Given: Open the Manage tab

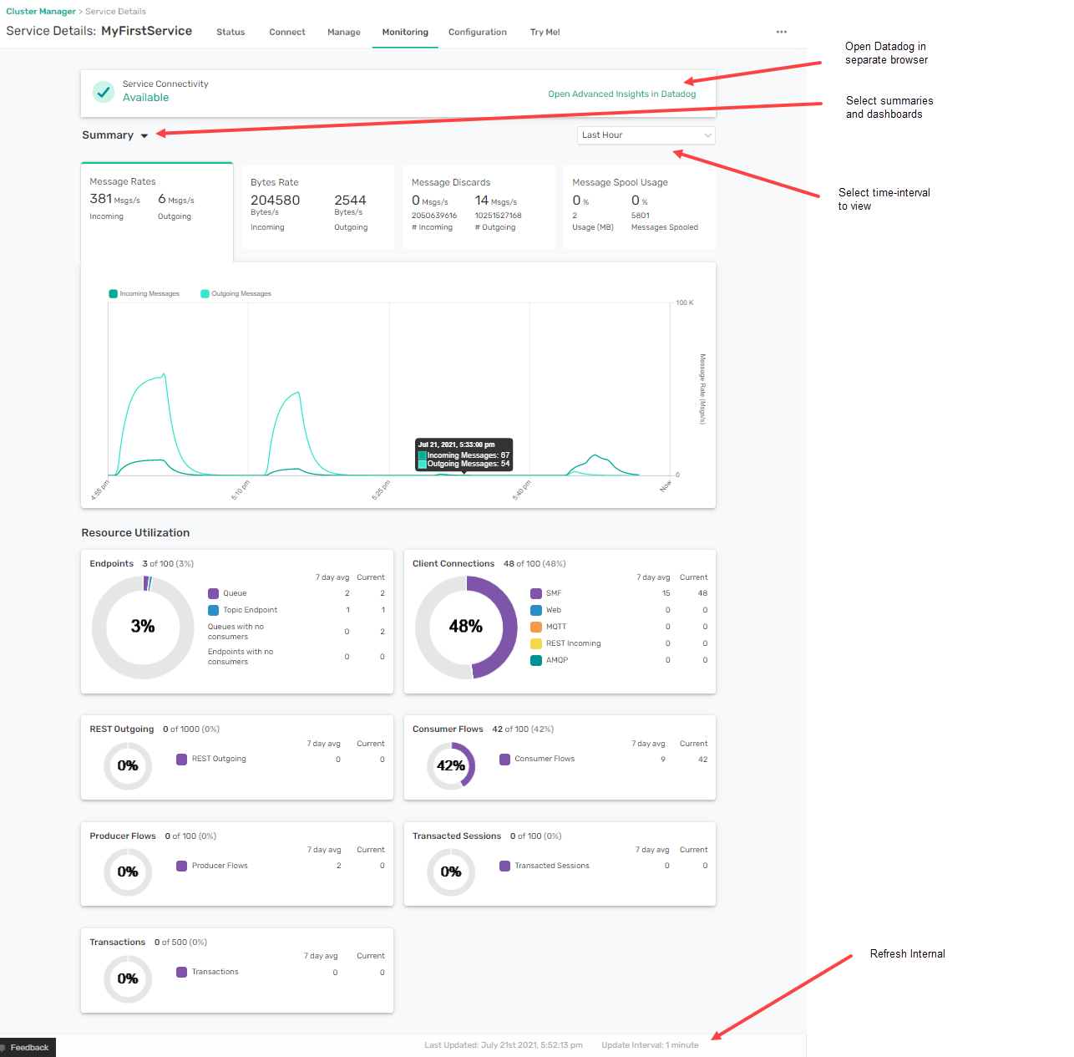Looking at the screenshot, I should pos(343,33).
